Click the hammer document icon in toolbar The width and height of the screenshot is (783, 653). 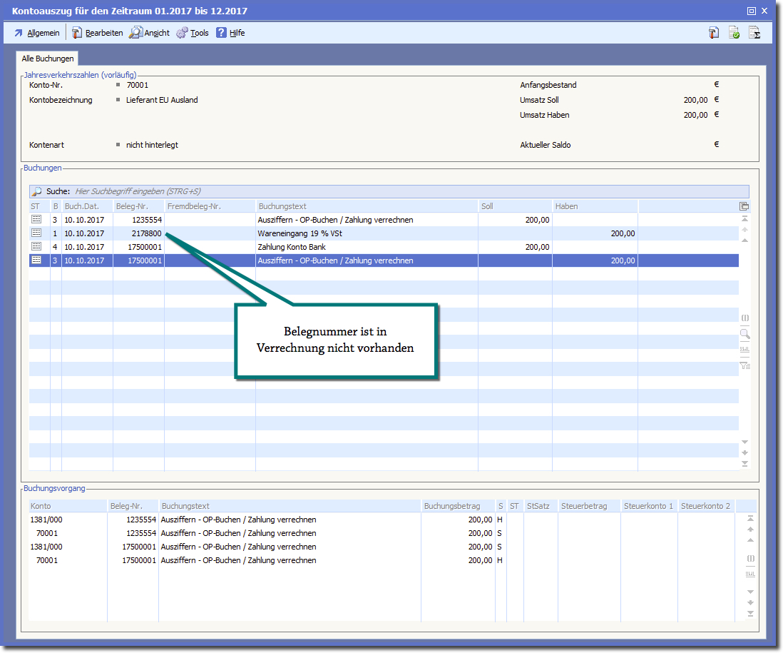[x=714, y=33]
